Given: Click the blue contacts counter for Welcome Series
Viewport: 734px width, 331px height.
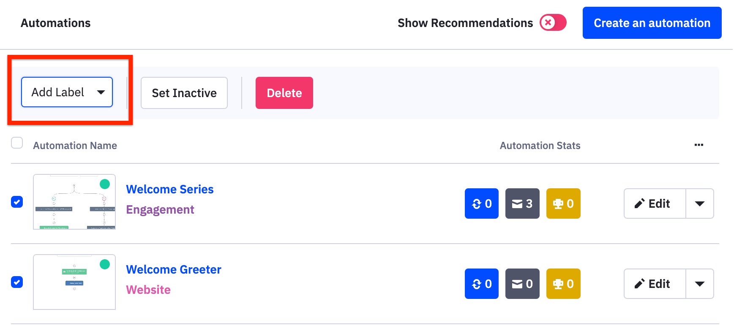Looking at the screenshot, I should click(481, 203).
